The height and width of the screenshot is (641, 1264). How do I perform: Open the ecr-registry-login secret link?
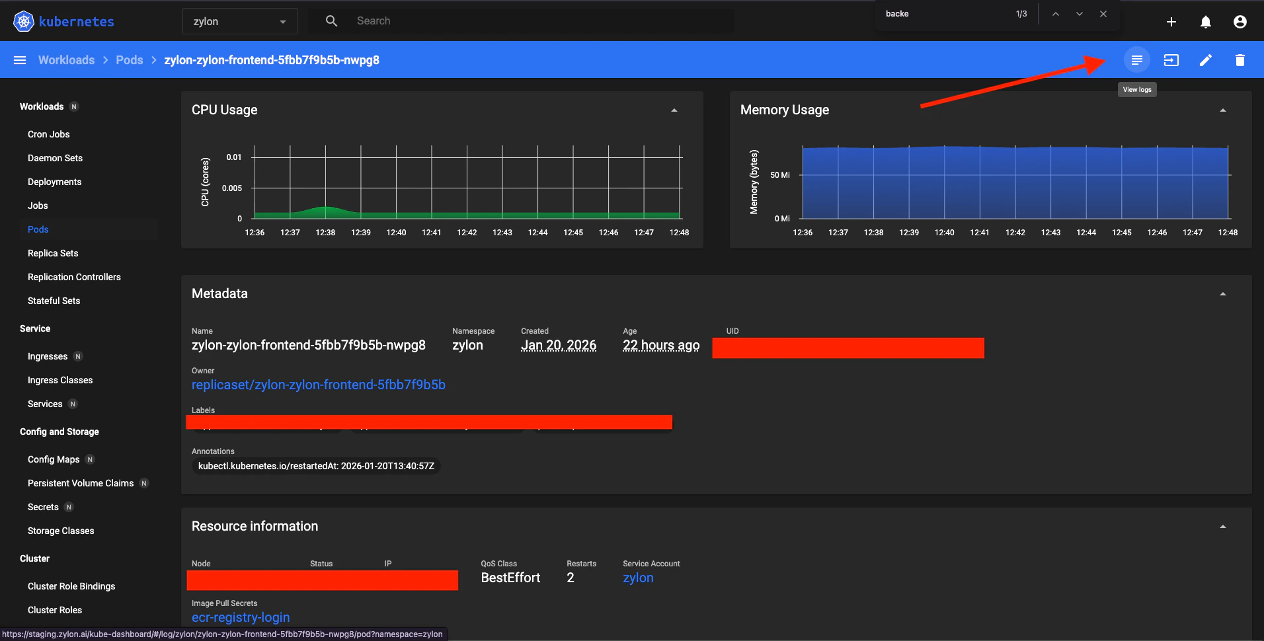tap(241, 617)
